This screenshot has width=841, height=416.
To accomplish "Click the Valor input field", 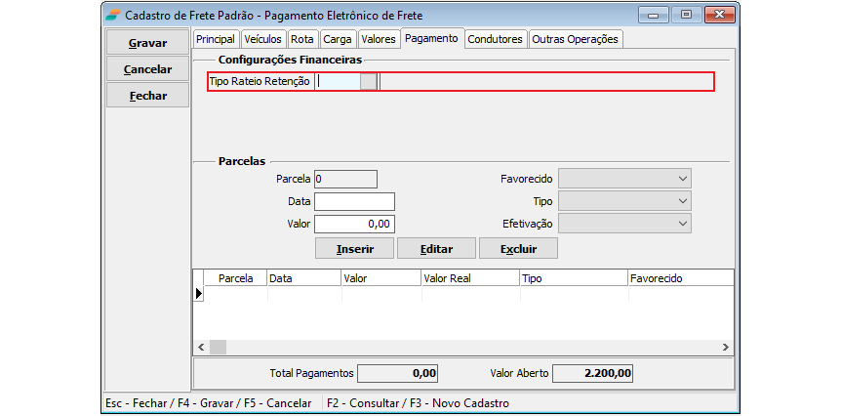I will coord(354,224).
